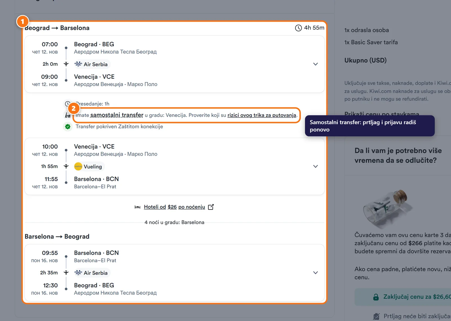Screen dimensions: 451x321
Task: Click 'Prikaži cenu po stavkama' link
Action: click(382, 114)
